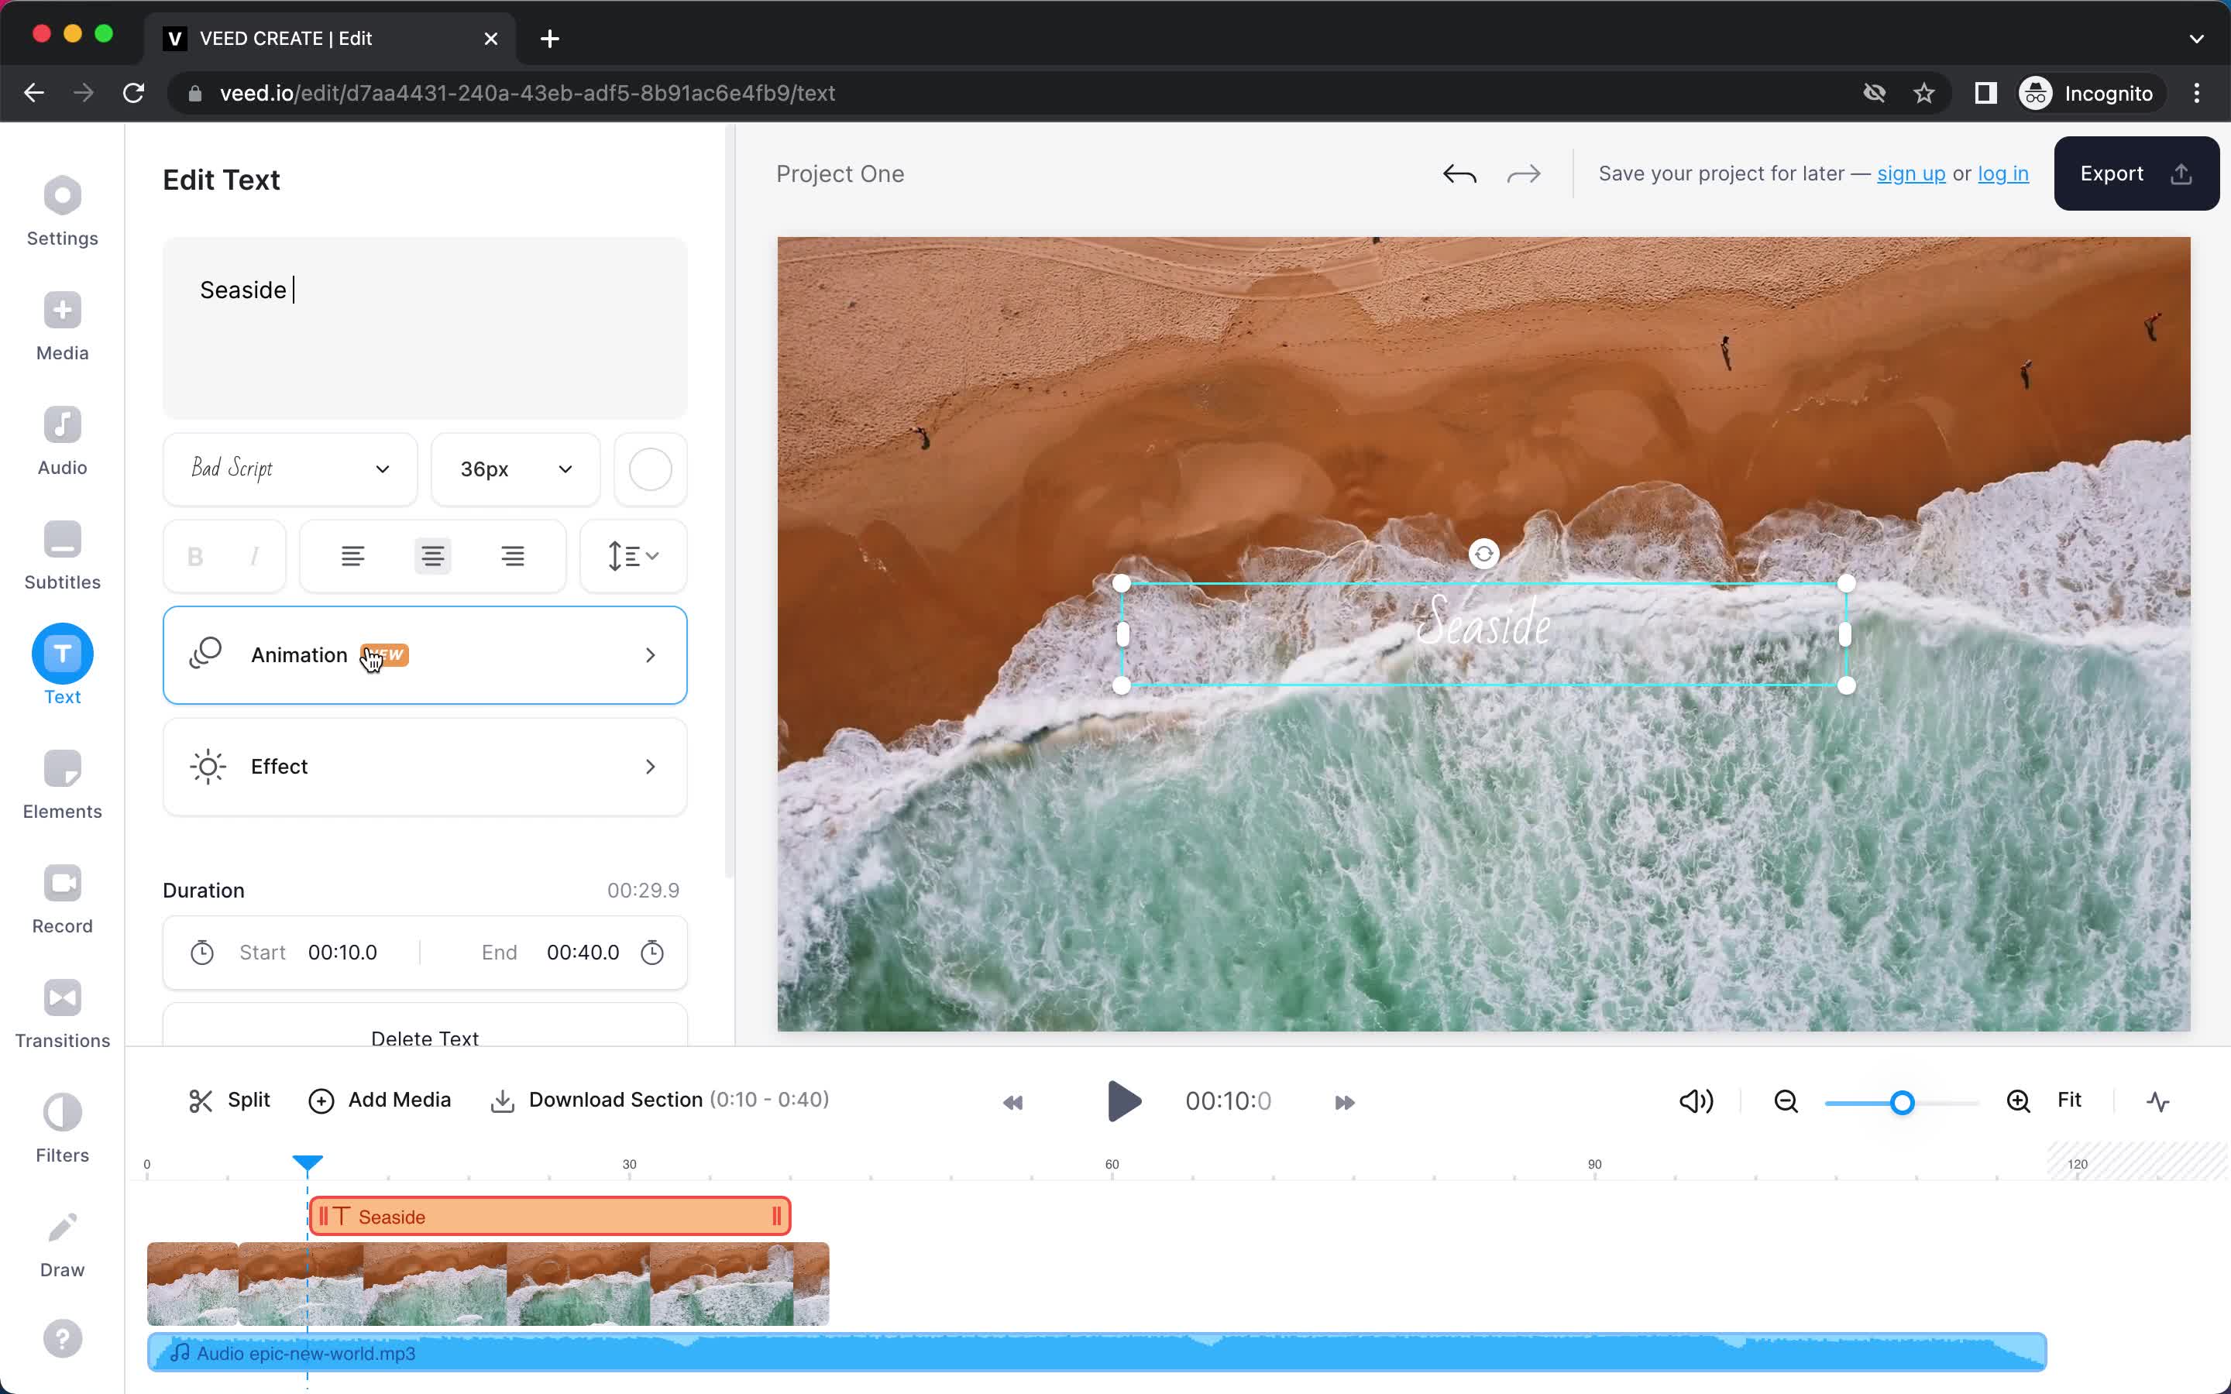2231x1394 pixels.
Task: Open the Filters sidebar panel
Action: point(62,1128)
